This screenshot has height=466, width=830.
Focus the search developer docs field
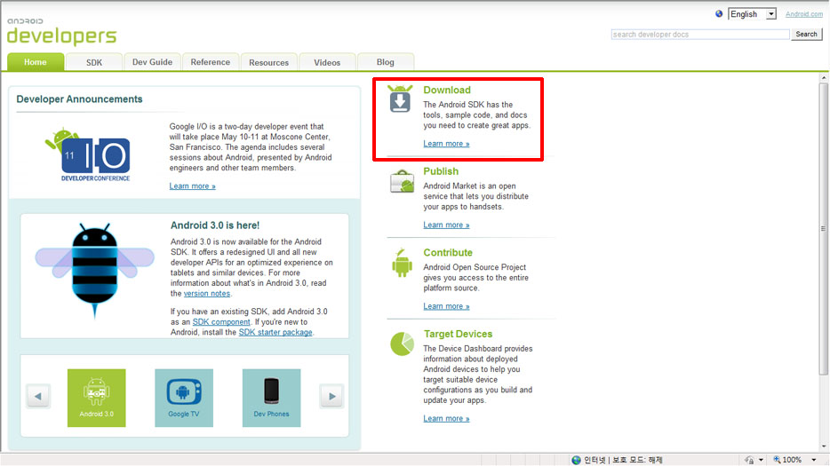[x=700, y=35]
